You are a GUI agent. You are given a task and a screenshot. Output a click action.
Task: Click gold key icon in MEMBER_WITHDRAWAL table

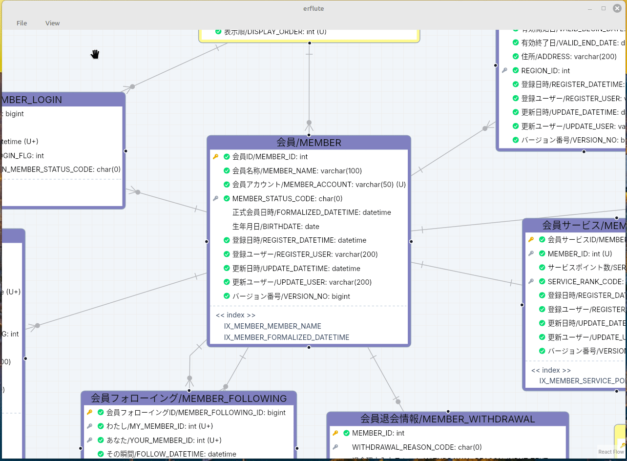335,433
